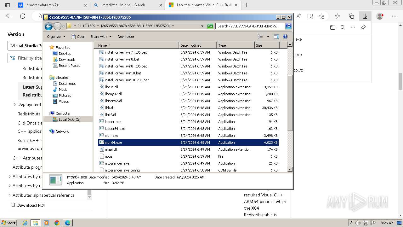403x227 pixels.
Task: Sort by the Type column header
Action: coord(236,45)
